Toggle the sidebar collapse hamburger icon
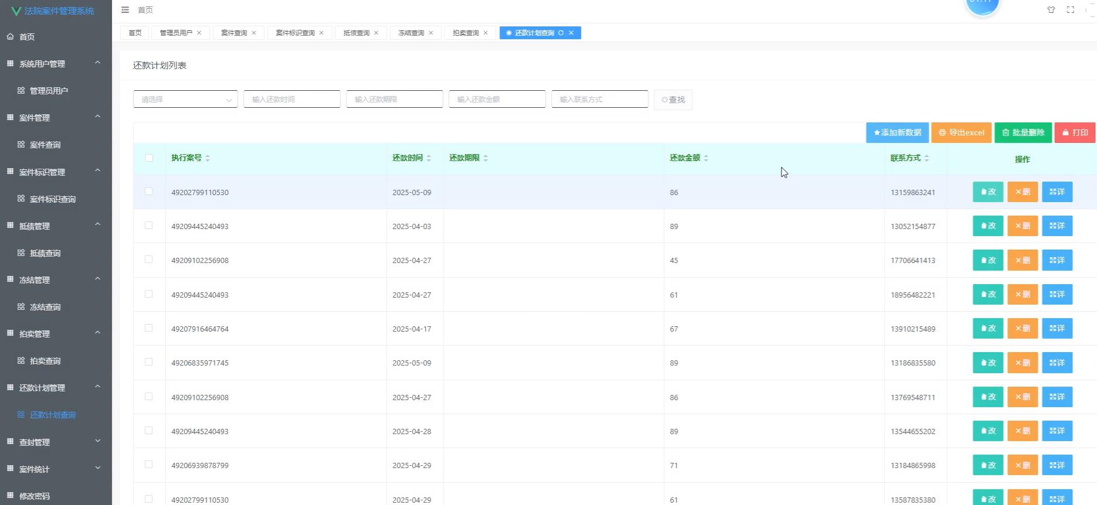This screenshot has height=505, width=1097. point(125,10)
